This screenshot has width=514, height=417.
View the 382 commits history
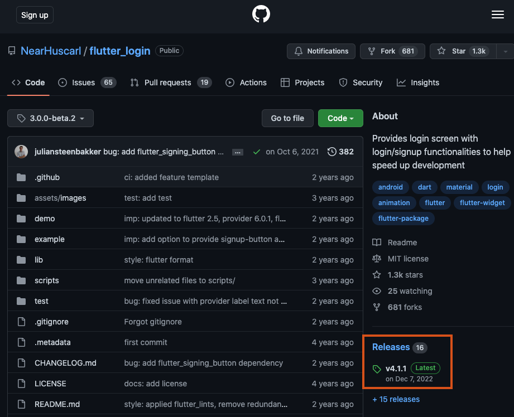[x=340, y=152]
